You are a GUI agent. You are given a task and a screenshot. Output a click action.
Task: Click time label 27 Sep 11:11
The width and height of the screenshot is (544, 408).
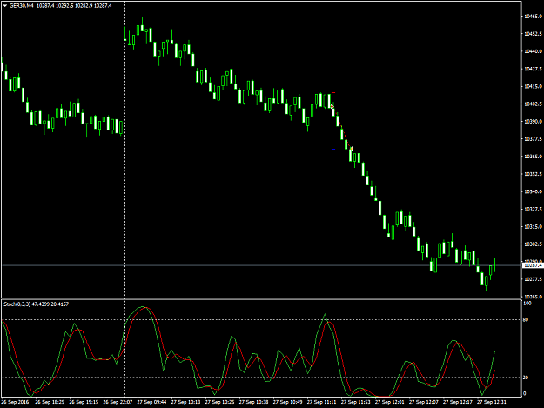(x=321, y=402)
